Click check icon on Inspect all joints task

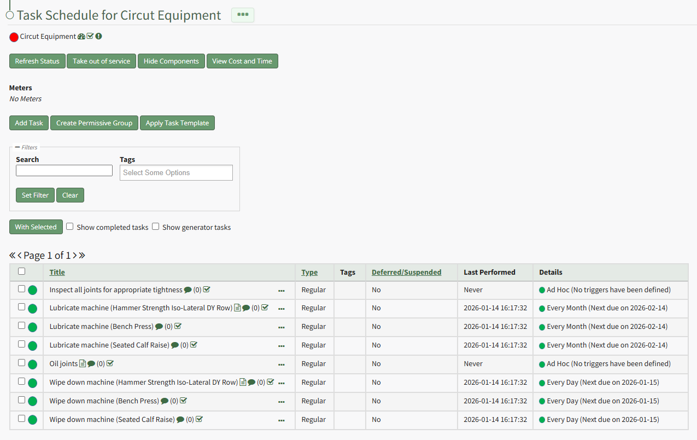click(x=207, y=290)
